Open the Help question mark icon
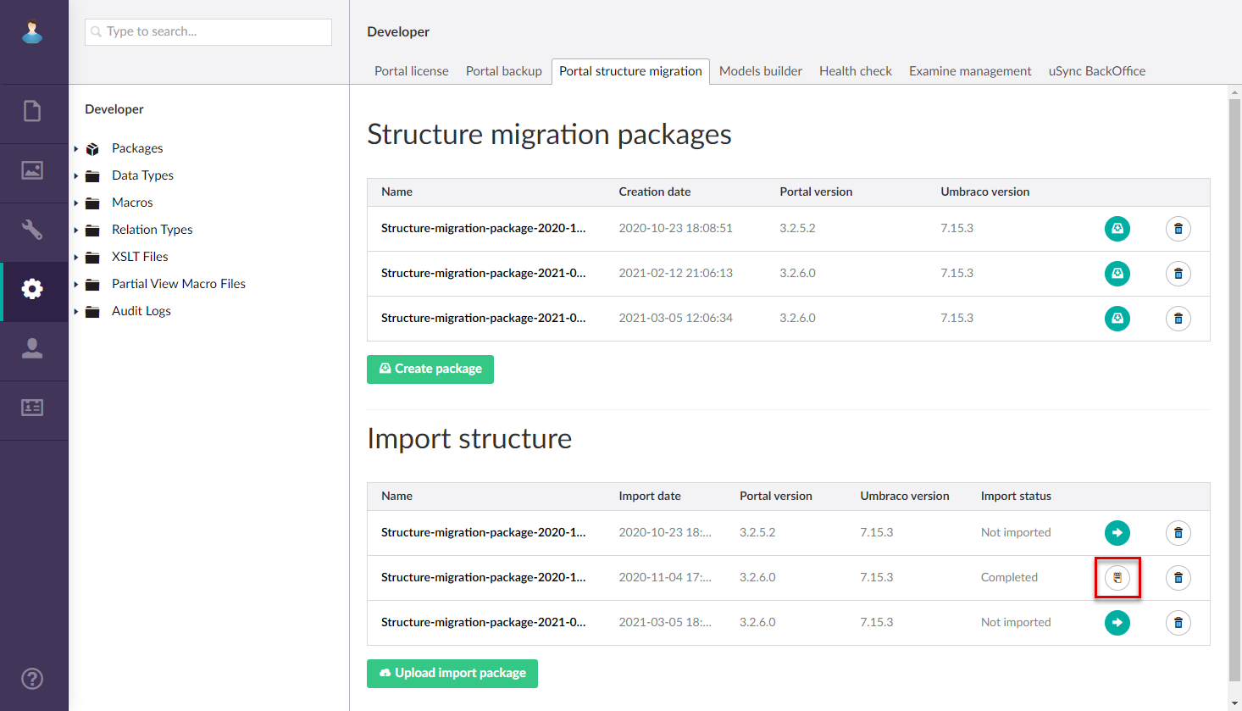The width and height of the screenshot is (1242, 711). (32, 679)
